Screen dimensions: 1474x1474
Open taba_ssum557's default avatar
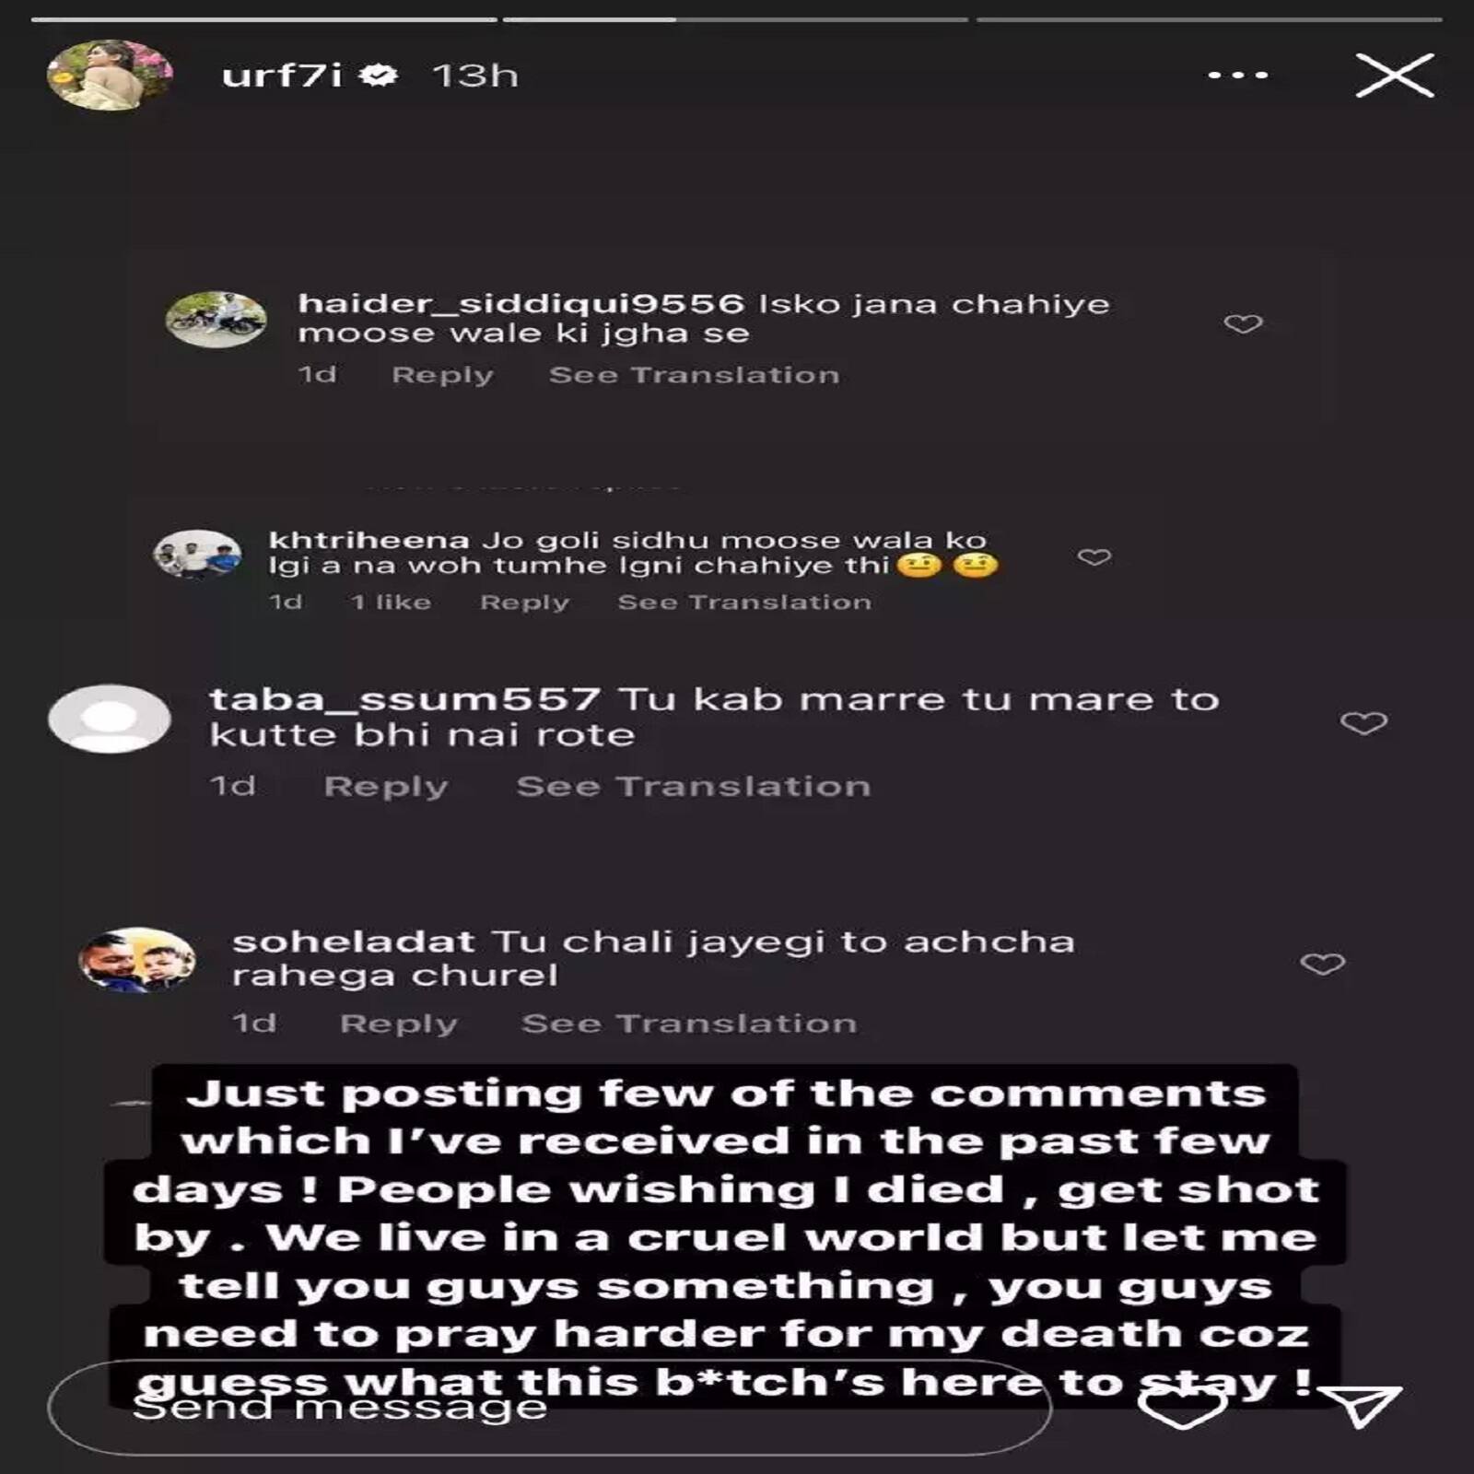(110, 719)
